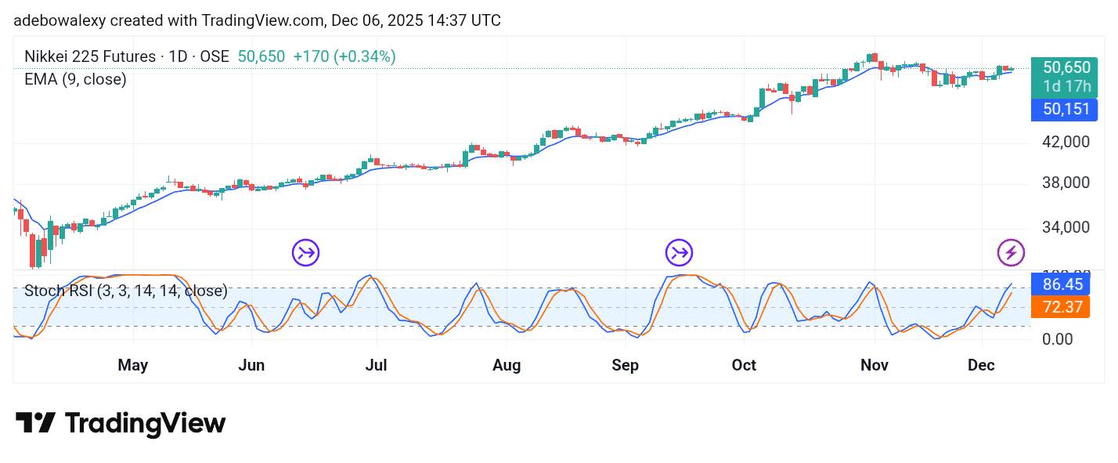Click the orange 72.37 Stoch RSI value badge

tap(1061, 307)
